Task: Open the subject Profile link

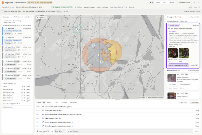Action: [x=66, y=11]
